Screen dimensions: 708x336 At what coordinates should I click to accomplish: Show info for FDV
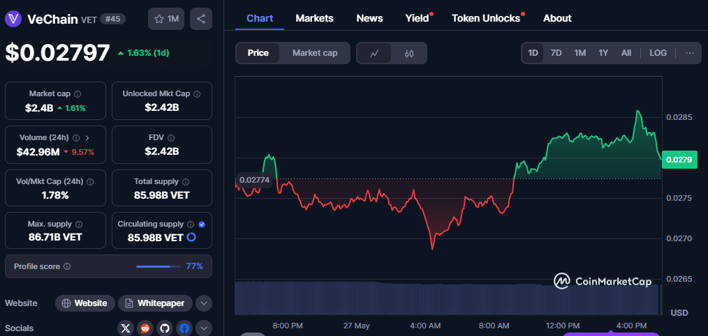170,137
